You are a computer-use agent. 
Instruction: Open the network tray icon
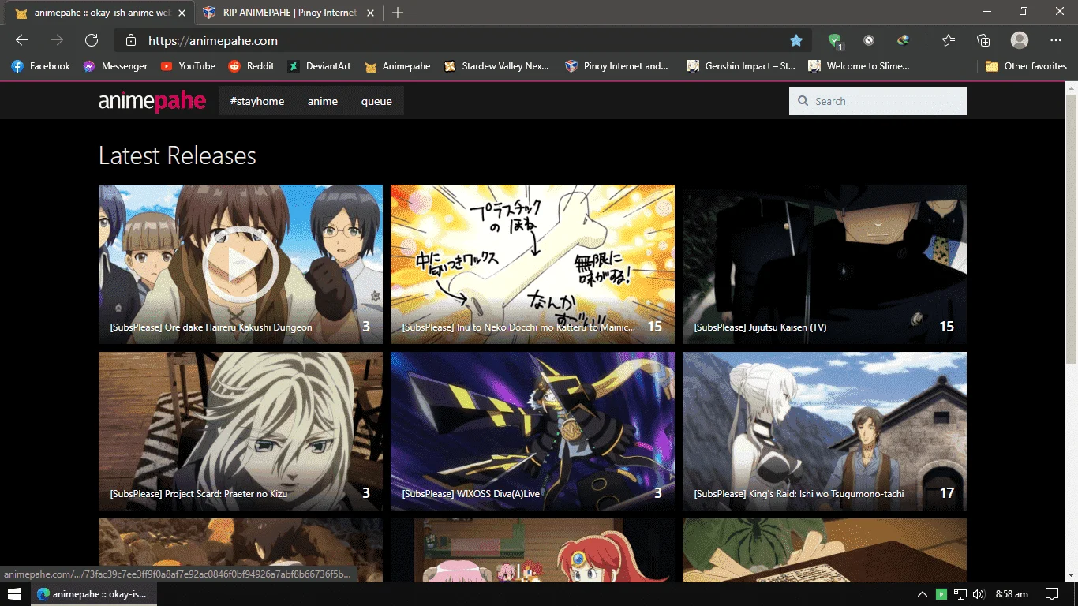tap(960, 594)
